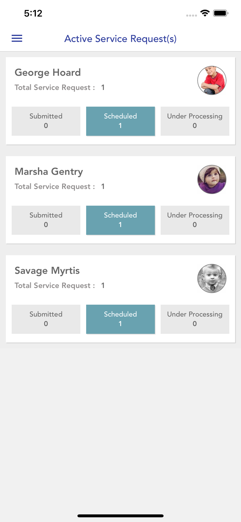Tap Savage Myrtis's profile photo
The height and width of the screenshot is (522, 241).
tap(212, 278)
